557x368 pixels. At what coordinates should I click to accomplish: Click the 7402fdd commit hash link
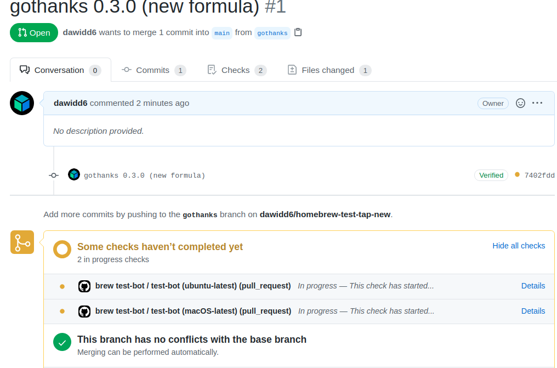pos(539,175)
